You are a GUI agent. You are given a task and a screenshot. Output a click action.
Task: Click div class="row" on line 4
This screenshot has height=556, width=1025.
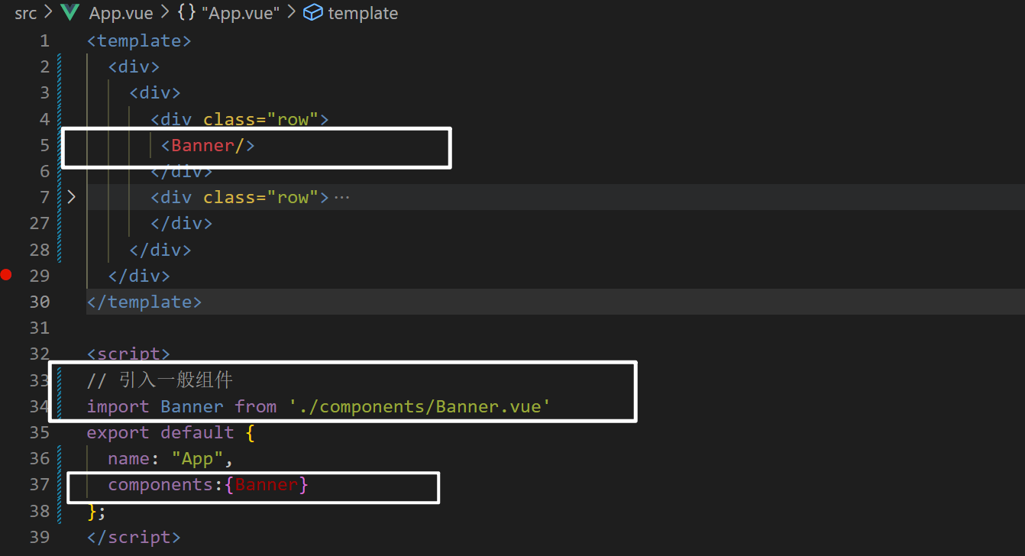click(239, 119)
